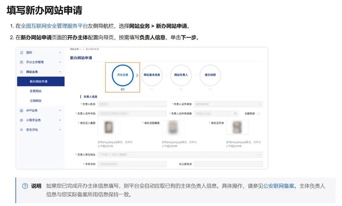Open 小程序业务 sidebar item
Screen dimensions: 342x206
tap(33, 120)
